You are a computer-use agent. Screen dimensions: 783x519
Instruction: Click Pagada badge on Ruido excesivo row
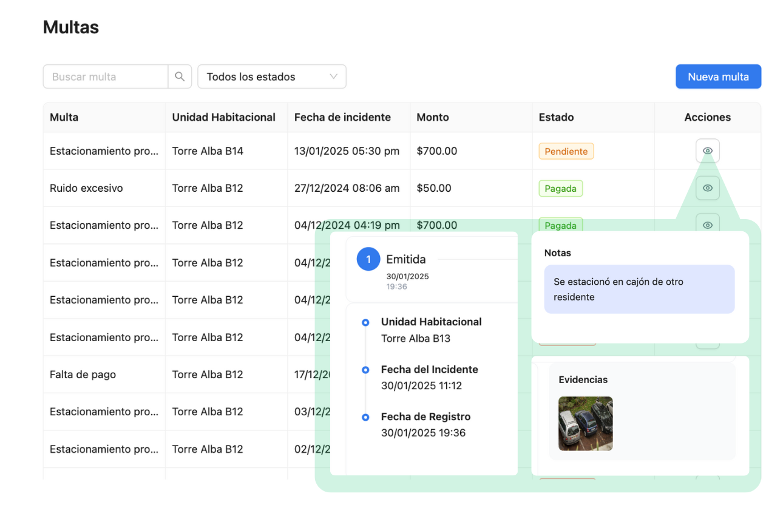coord(560,189)
